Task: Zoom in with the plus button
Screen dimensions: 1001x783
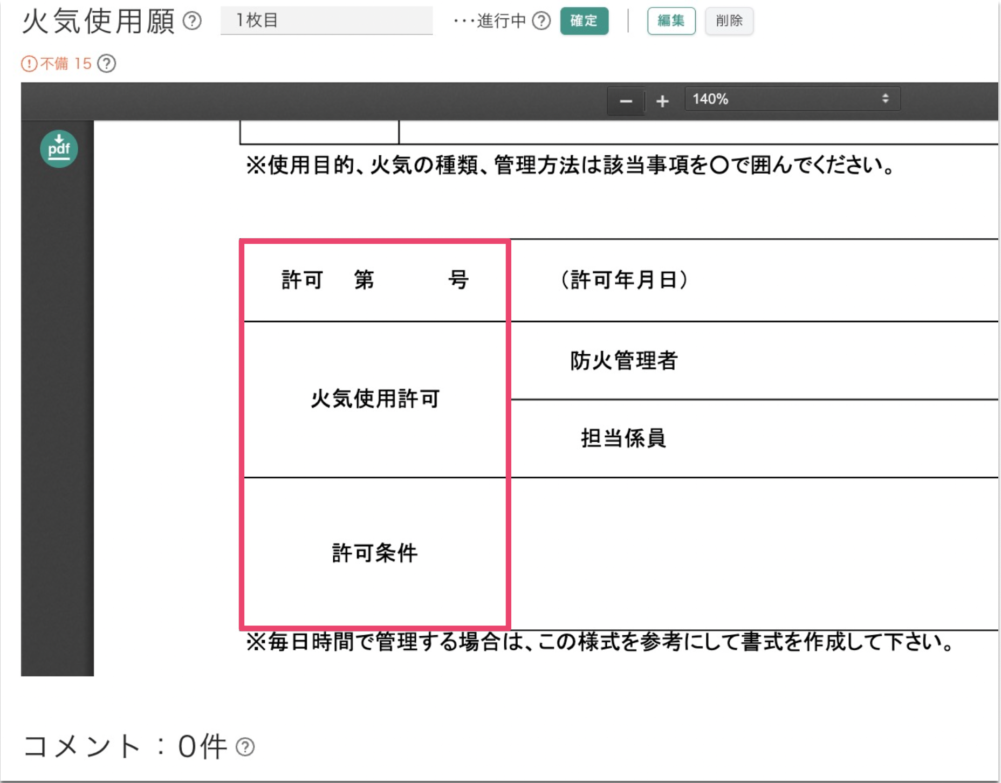Action: point(662,101)
